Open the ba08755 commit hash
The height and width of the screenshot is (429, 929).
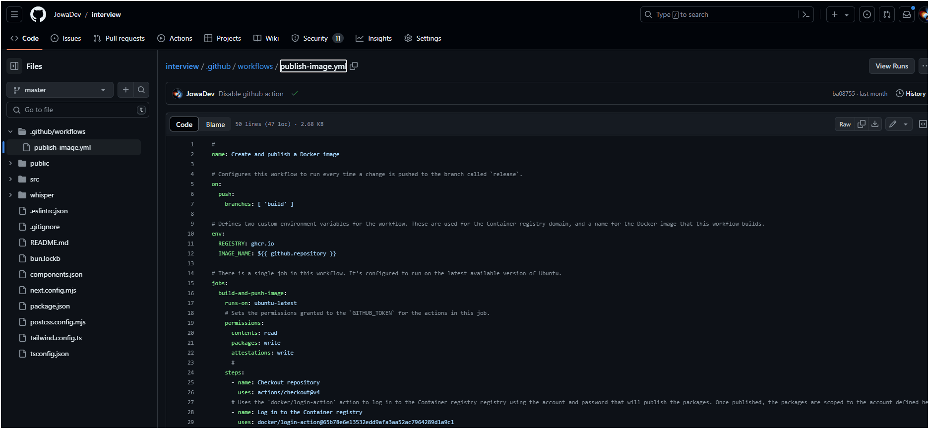[843, 93]
